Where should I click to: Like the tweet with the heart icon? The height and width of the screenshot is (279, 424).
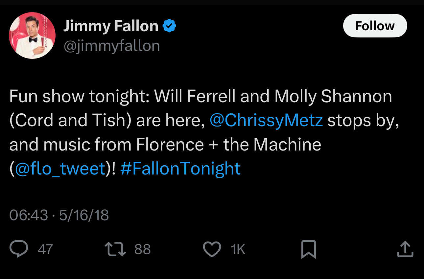[x=212, y=249]
